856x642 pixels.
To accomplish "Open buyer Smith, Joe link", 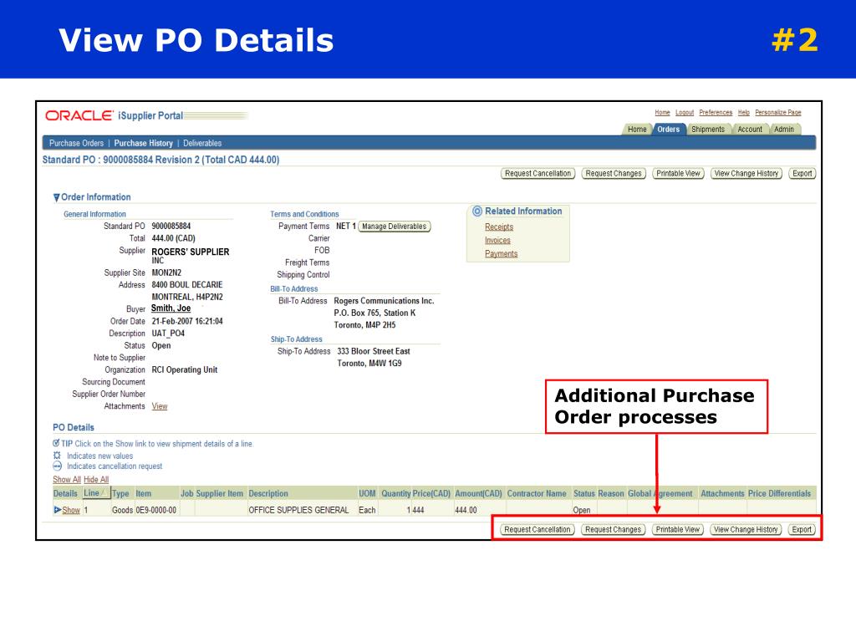I will [171, 308].
